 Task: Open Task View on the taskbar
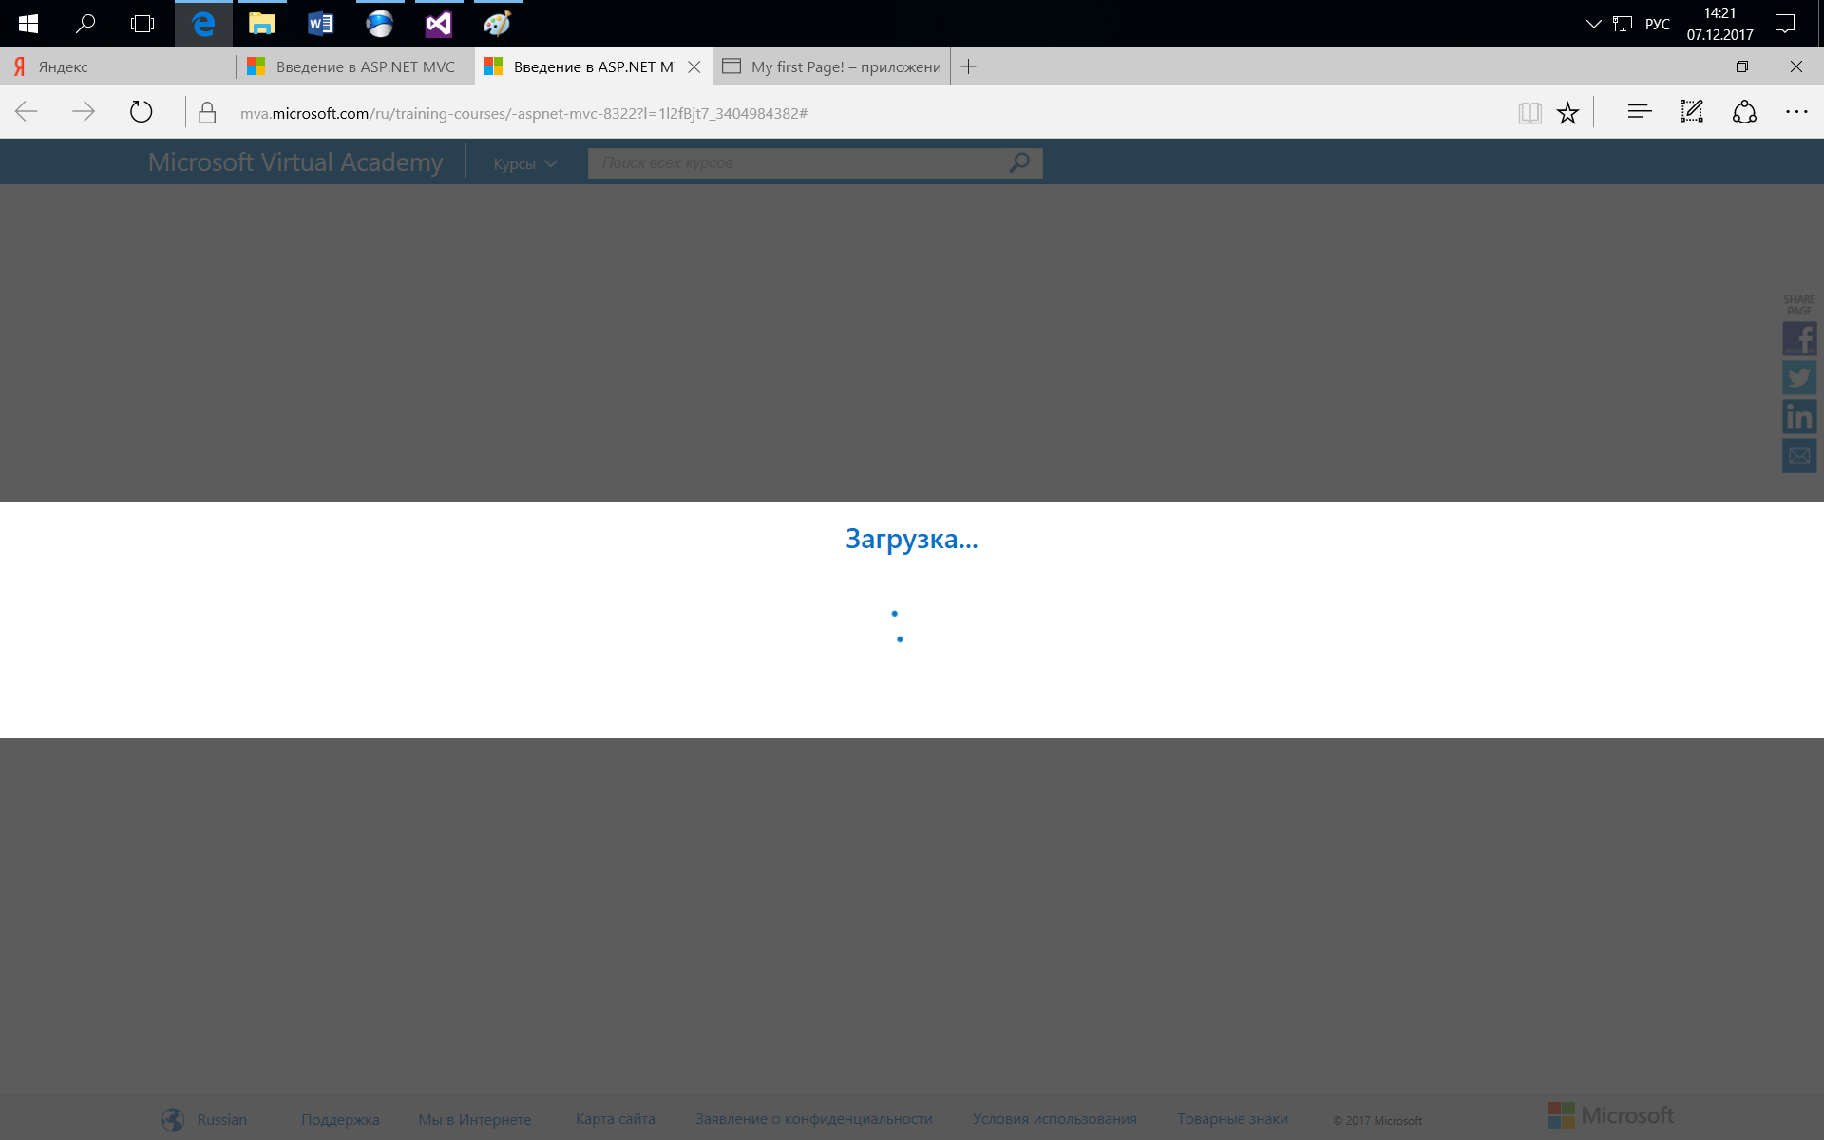[142, 24]
